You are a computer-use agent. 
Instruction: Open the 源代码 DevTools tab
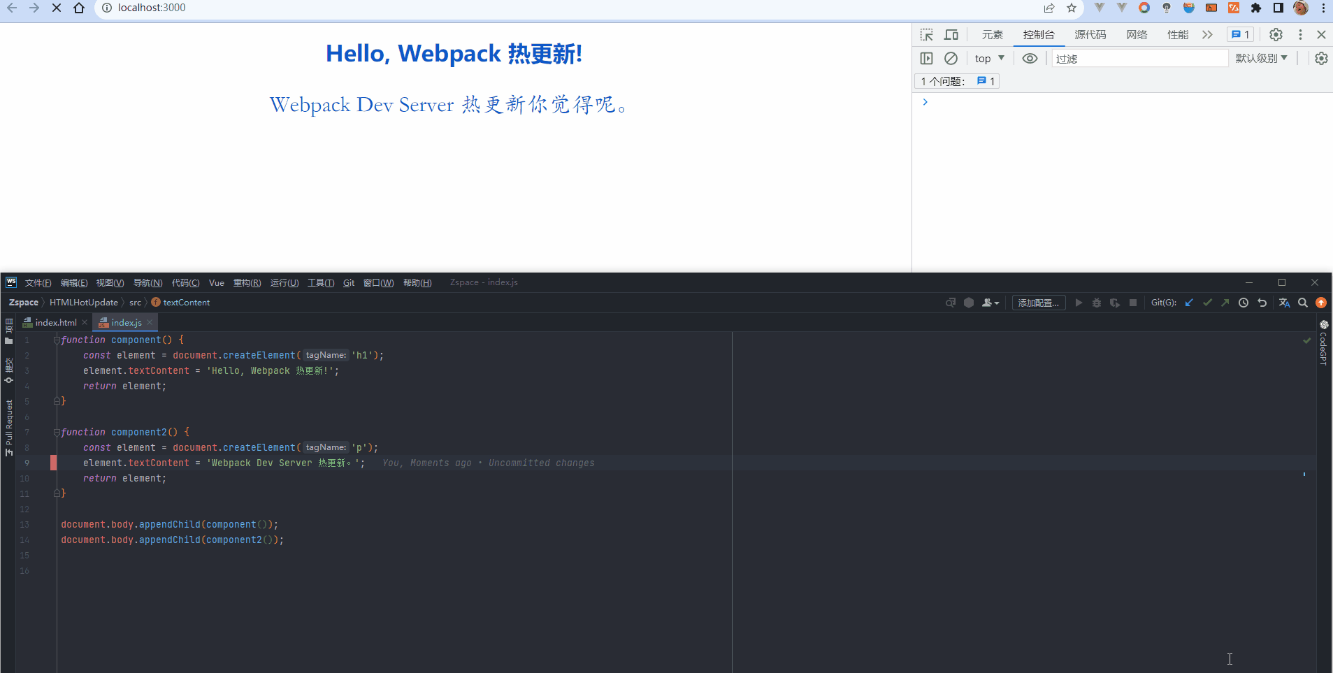pos(1090,35)
